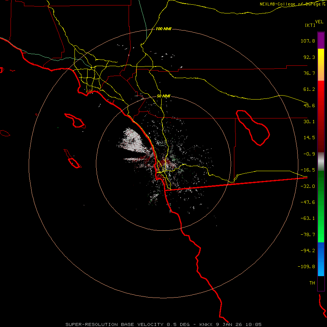
Task: Click the -32.0 velocity scale value
Action: [x=308, y=186]
